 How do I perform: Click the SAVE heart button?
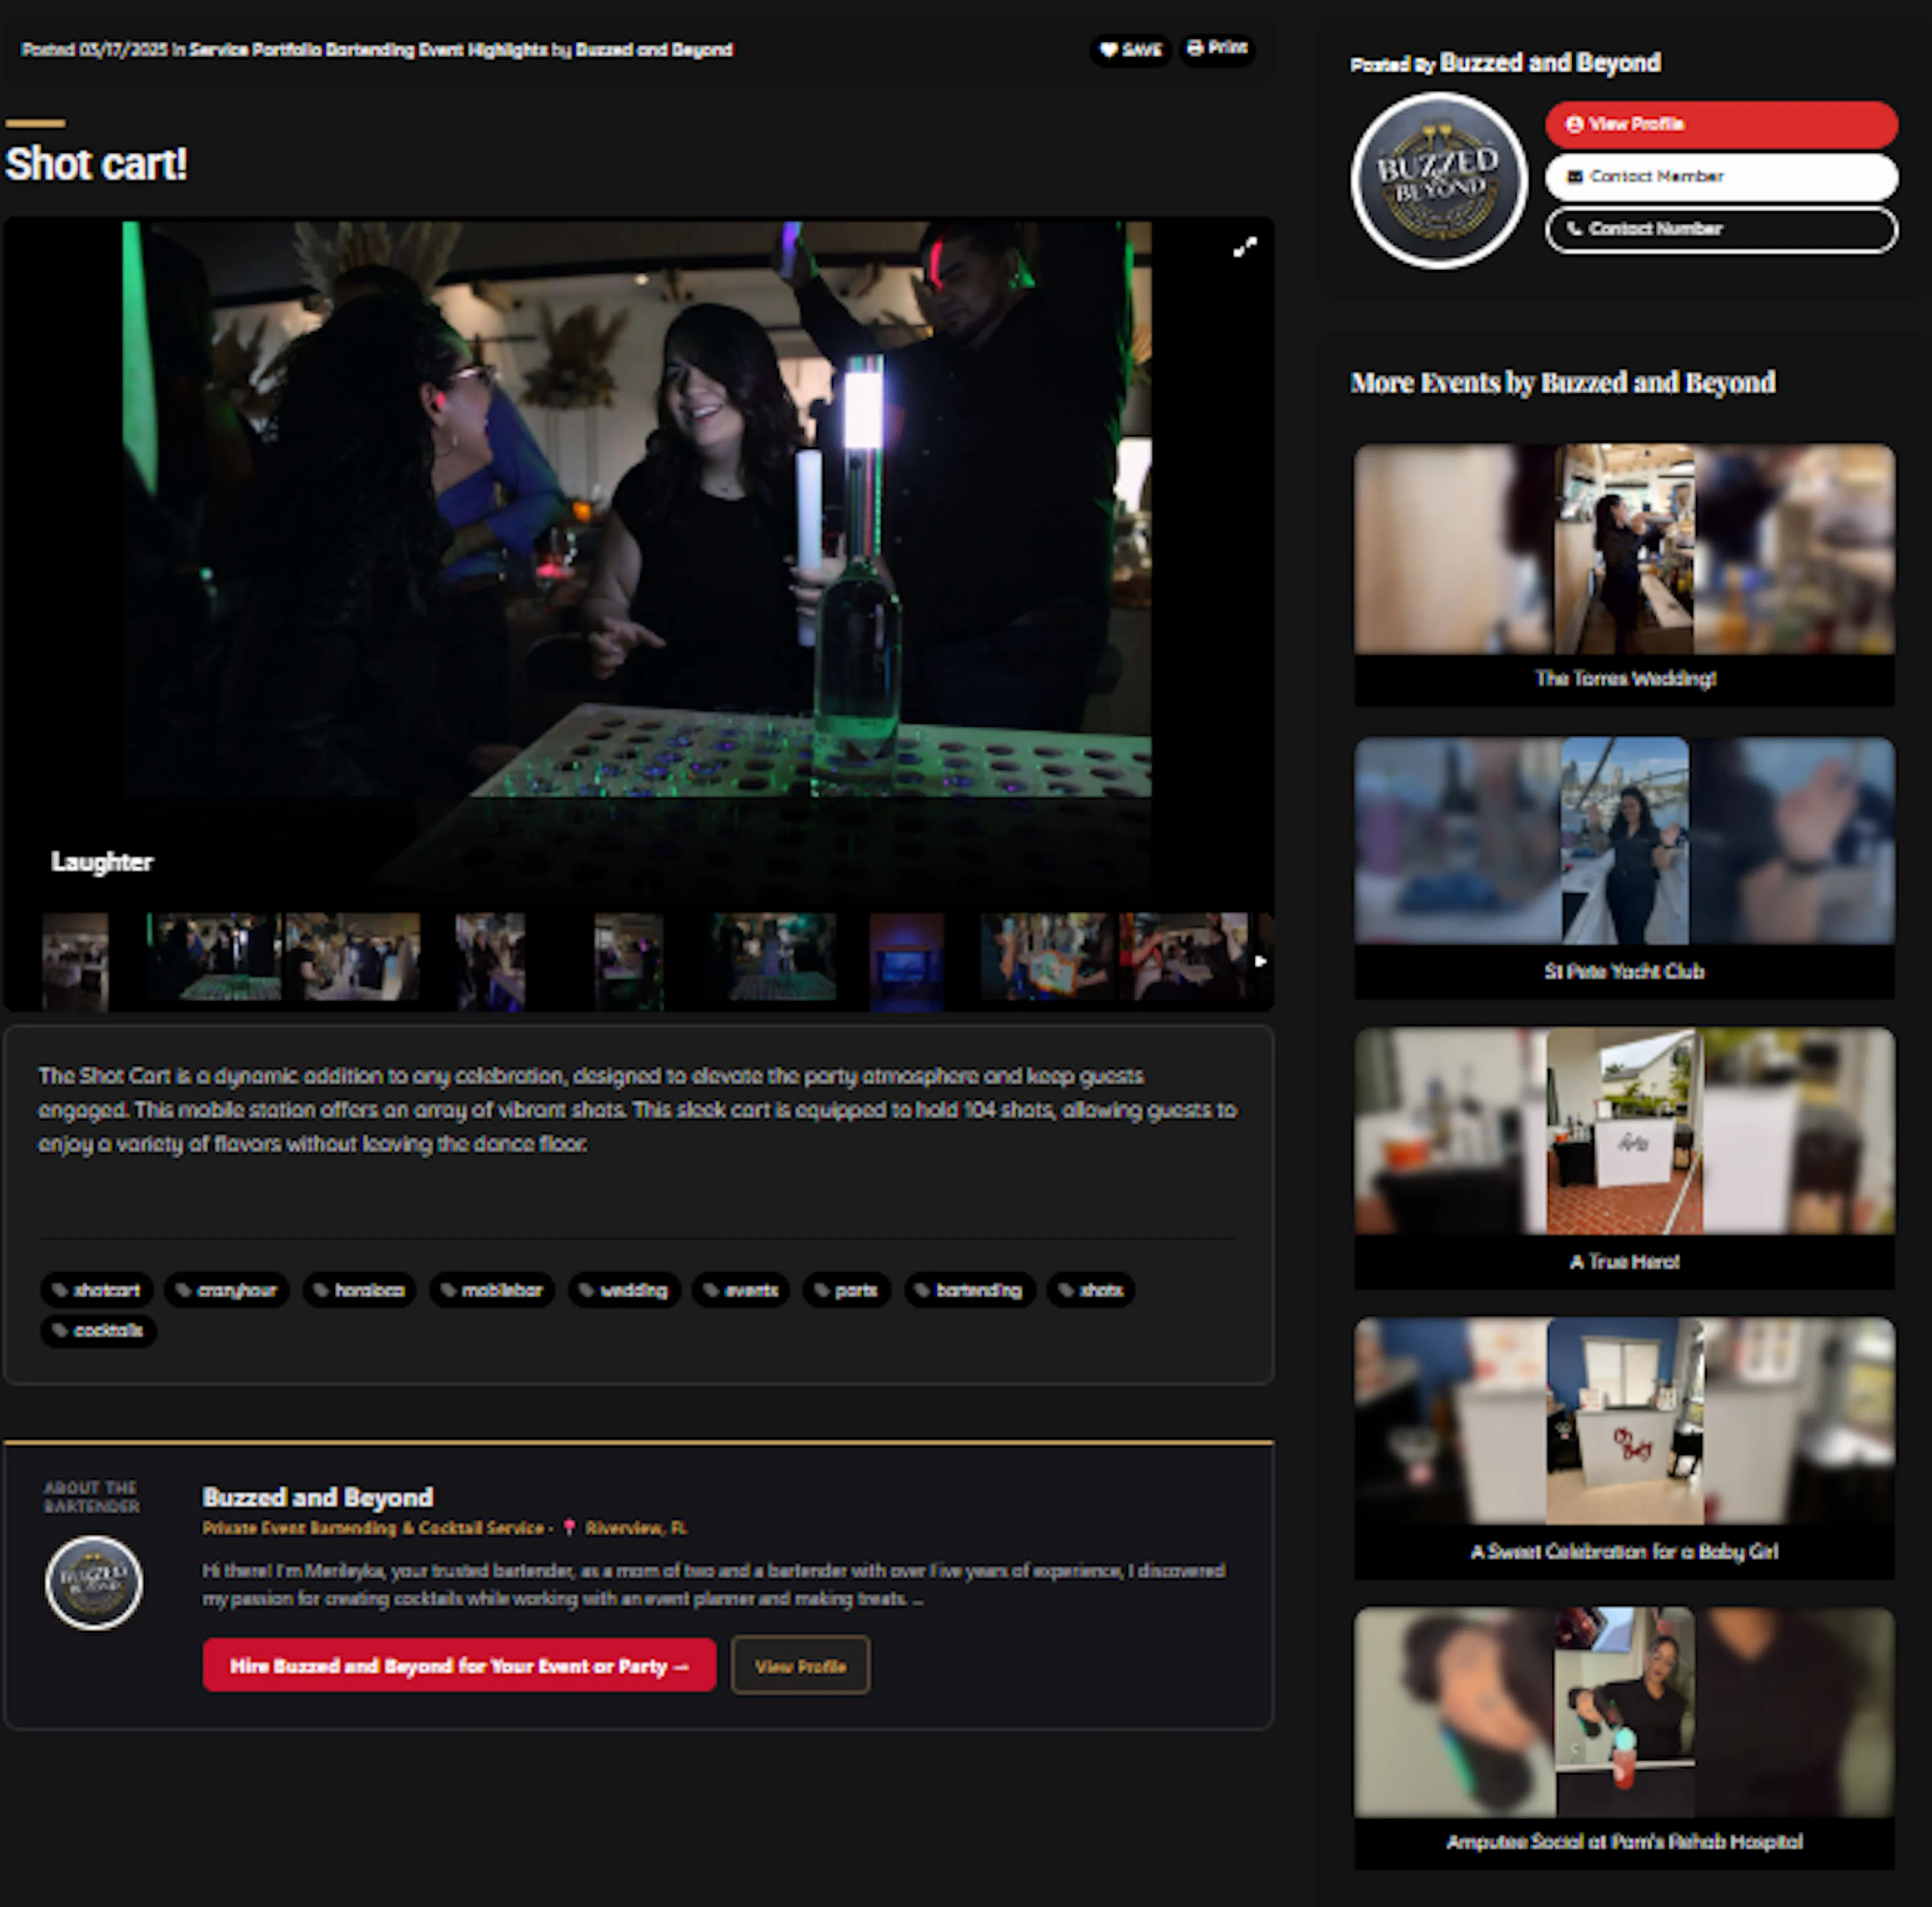click(x=1130, y=50)
